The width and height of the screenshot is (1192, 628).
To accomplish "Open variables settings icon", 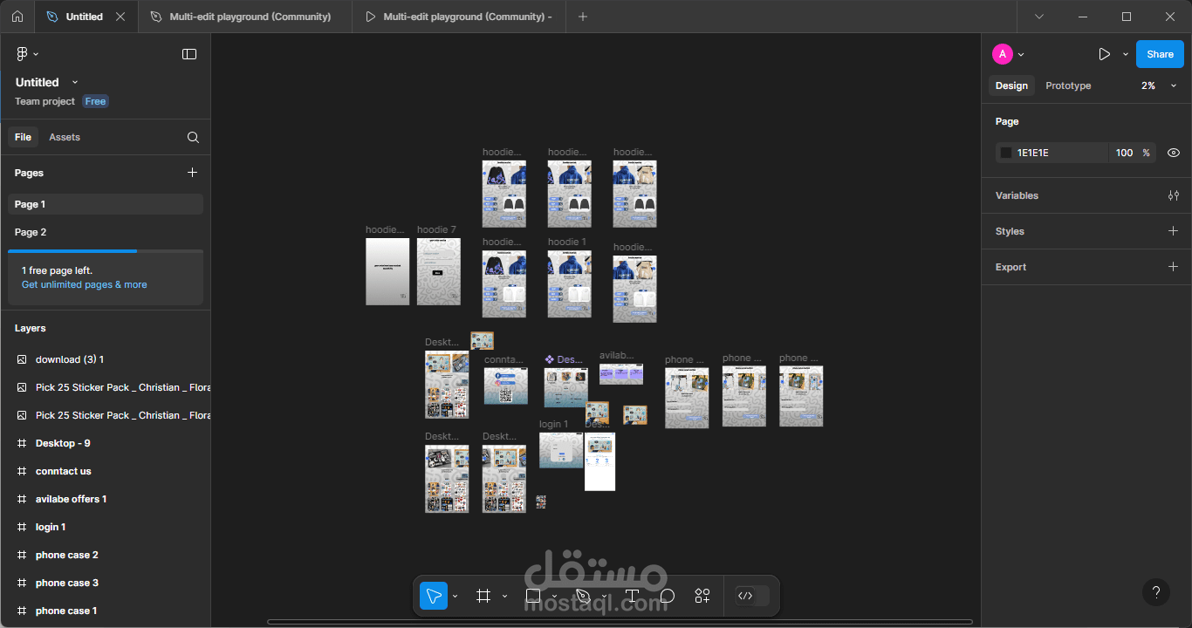I will point(1174,195).
